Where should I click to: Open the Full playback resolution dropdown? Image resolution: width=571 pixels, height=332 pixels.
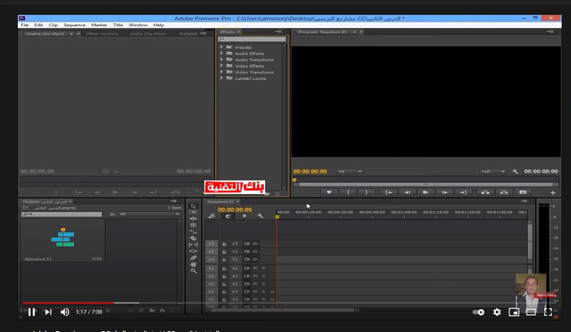pyautogui.click(x=493, y=172)
